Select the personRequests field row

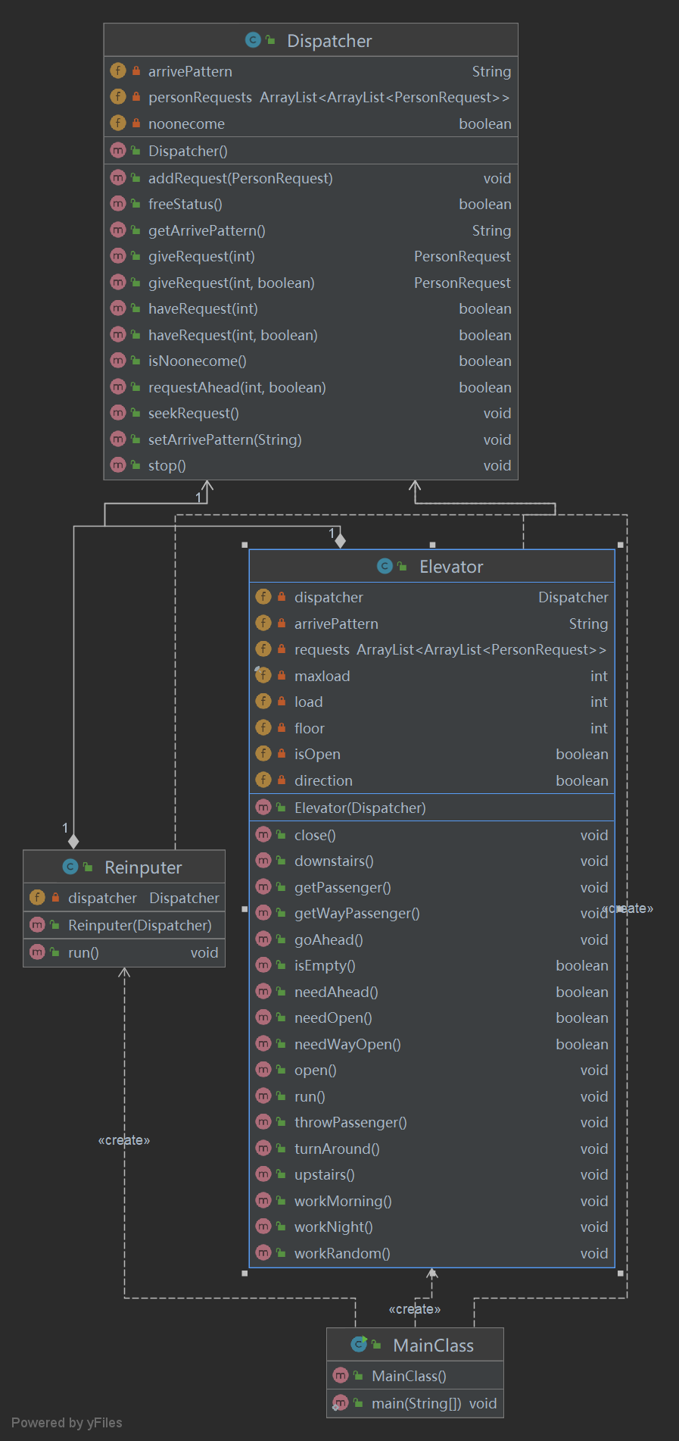click(310, 97)
